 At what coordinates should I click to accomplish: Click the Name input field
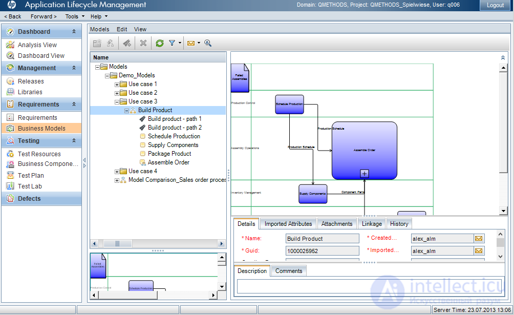pyautogui.click(x=323, y=239)
